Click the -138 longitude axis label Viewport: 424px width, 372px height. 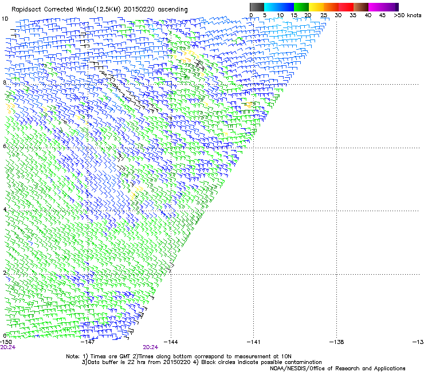[x=337, y=342]
